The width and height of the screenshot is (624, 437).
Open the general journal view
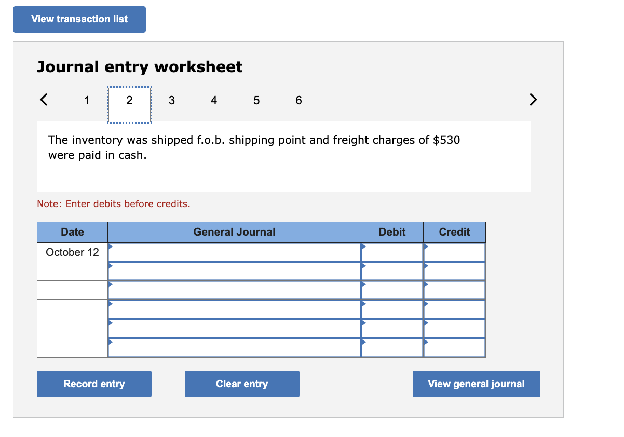click(476, 384)
